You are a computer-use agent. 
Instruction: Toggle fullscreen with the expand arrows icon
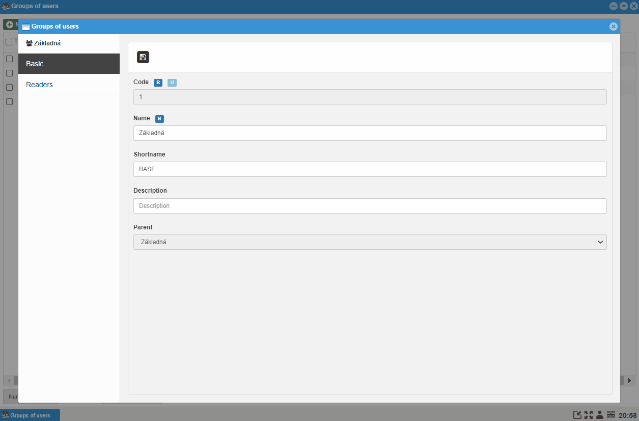(589, 415)
